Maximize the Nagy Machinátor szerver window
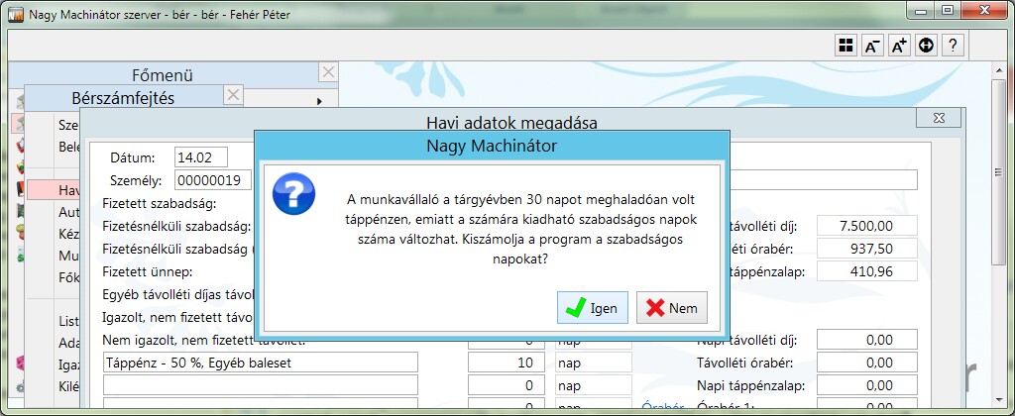 pos(947,11)
